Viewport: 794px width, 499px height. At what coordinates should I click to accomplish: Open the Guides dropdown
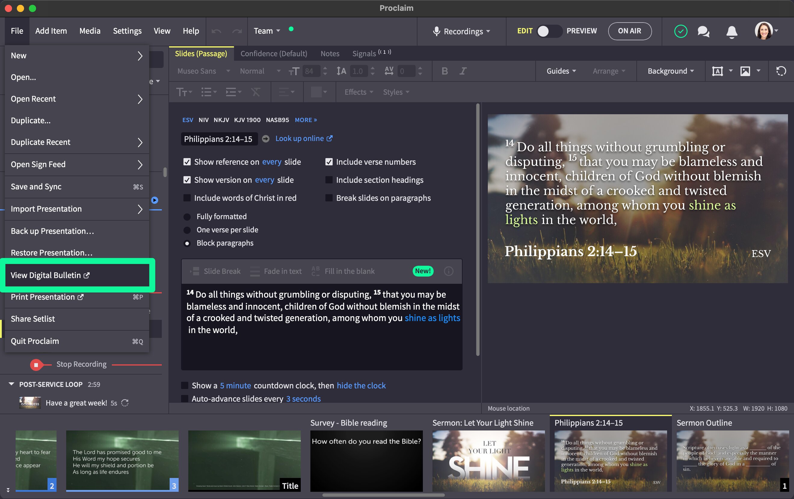[561, 71]
